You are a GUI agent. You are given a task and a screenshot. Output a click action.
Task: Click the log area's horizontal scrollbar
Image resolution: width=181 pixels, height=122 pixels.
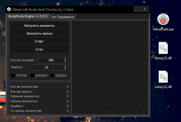pos(107,111)
